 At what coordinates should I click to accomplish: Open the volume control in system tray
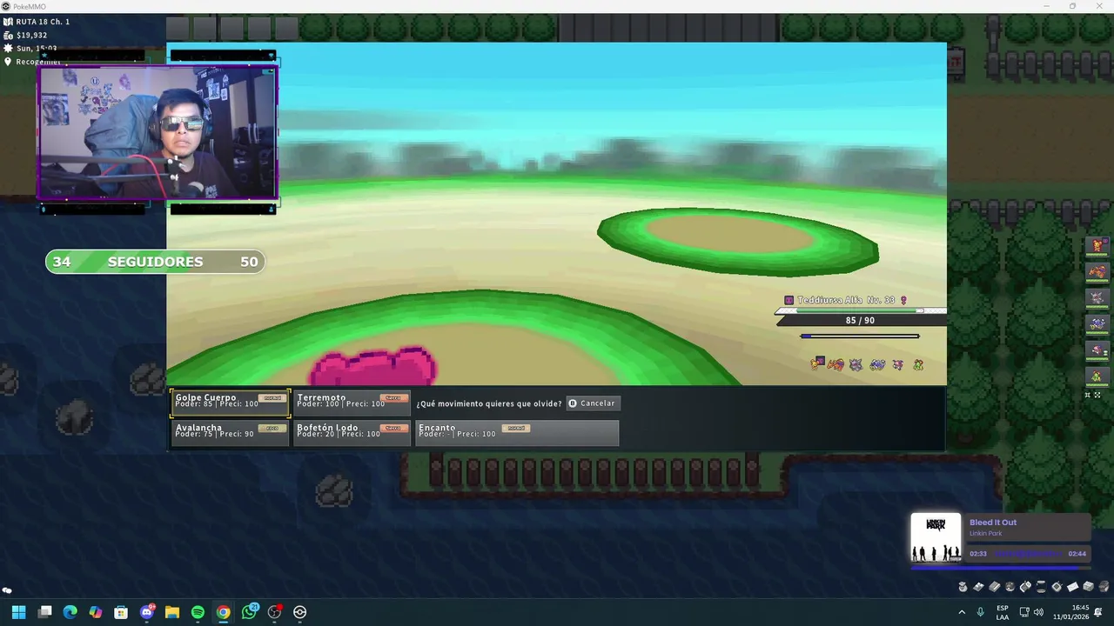pos(1038,612)
